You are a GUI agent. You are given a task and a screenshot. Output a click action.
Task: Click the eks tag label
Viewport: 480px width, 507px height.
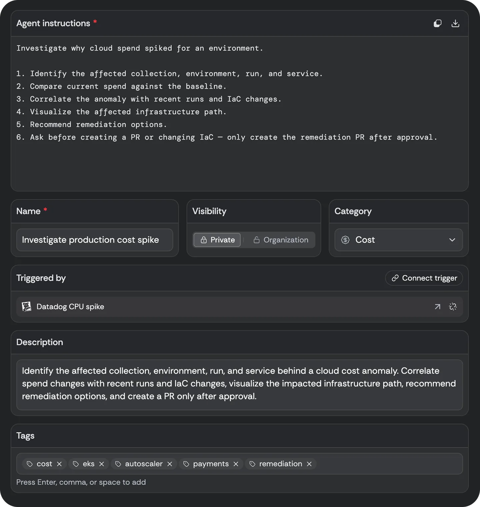[x=89, y=464]
